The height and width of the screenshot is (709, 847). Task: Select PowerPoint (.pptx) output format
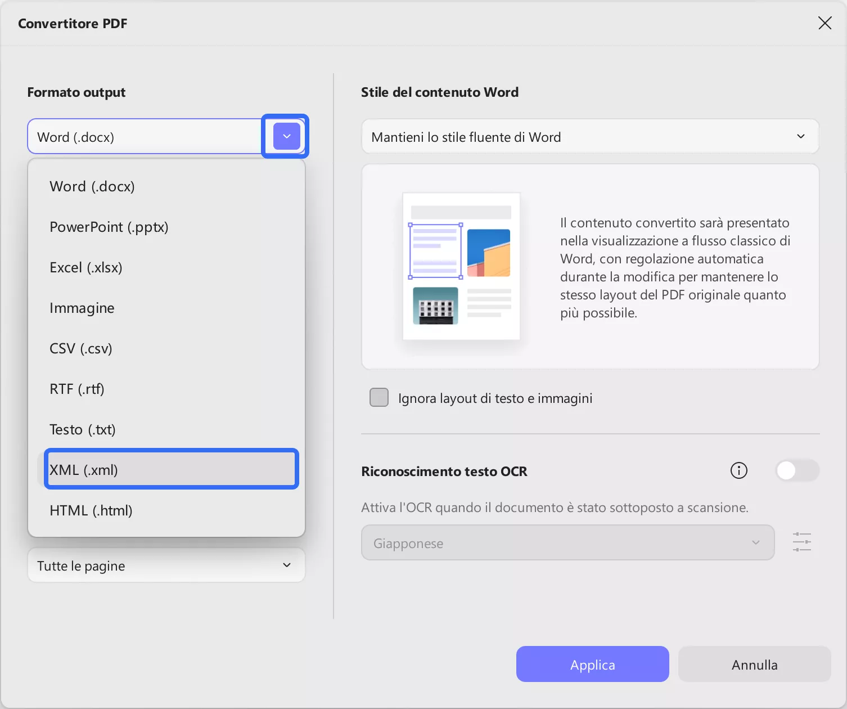pos(109,227)
